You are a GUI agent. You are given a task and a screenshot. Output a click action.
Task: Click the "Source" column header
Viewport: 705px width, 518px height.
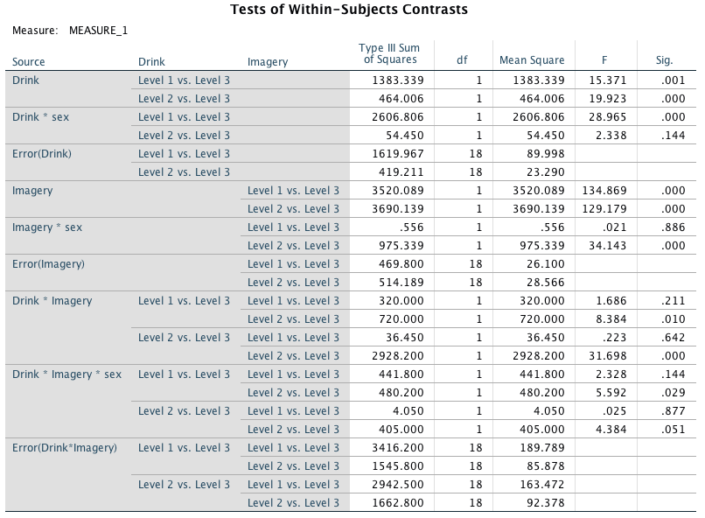[29, 61]
